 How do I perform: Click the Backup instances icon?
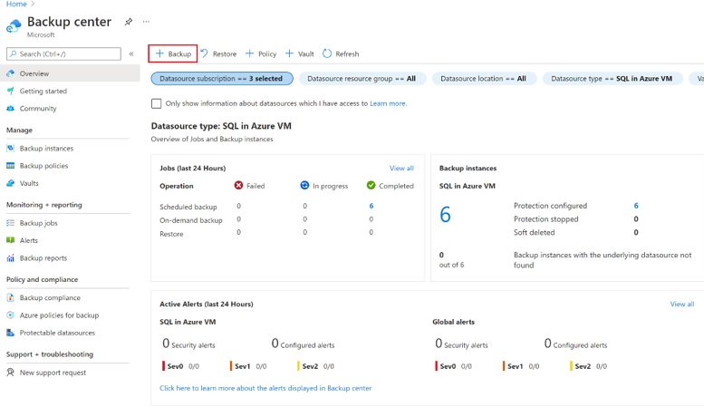[x=10, y=149]
